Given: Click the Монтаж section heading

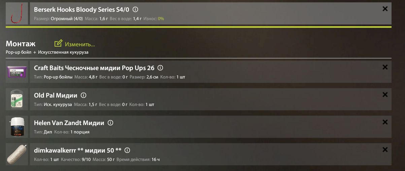Looking at the screenshot, I should [21, 44].
